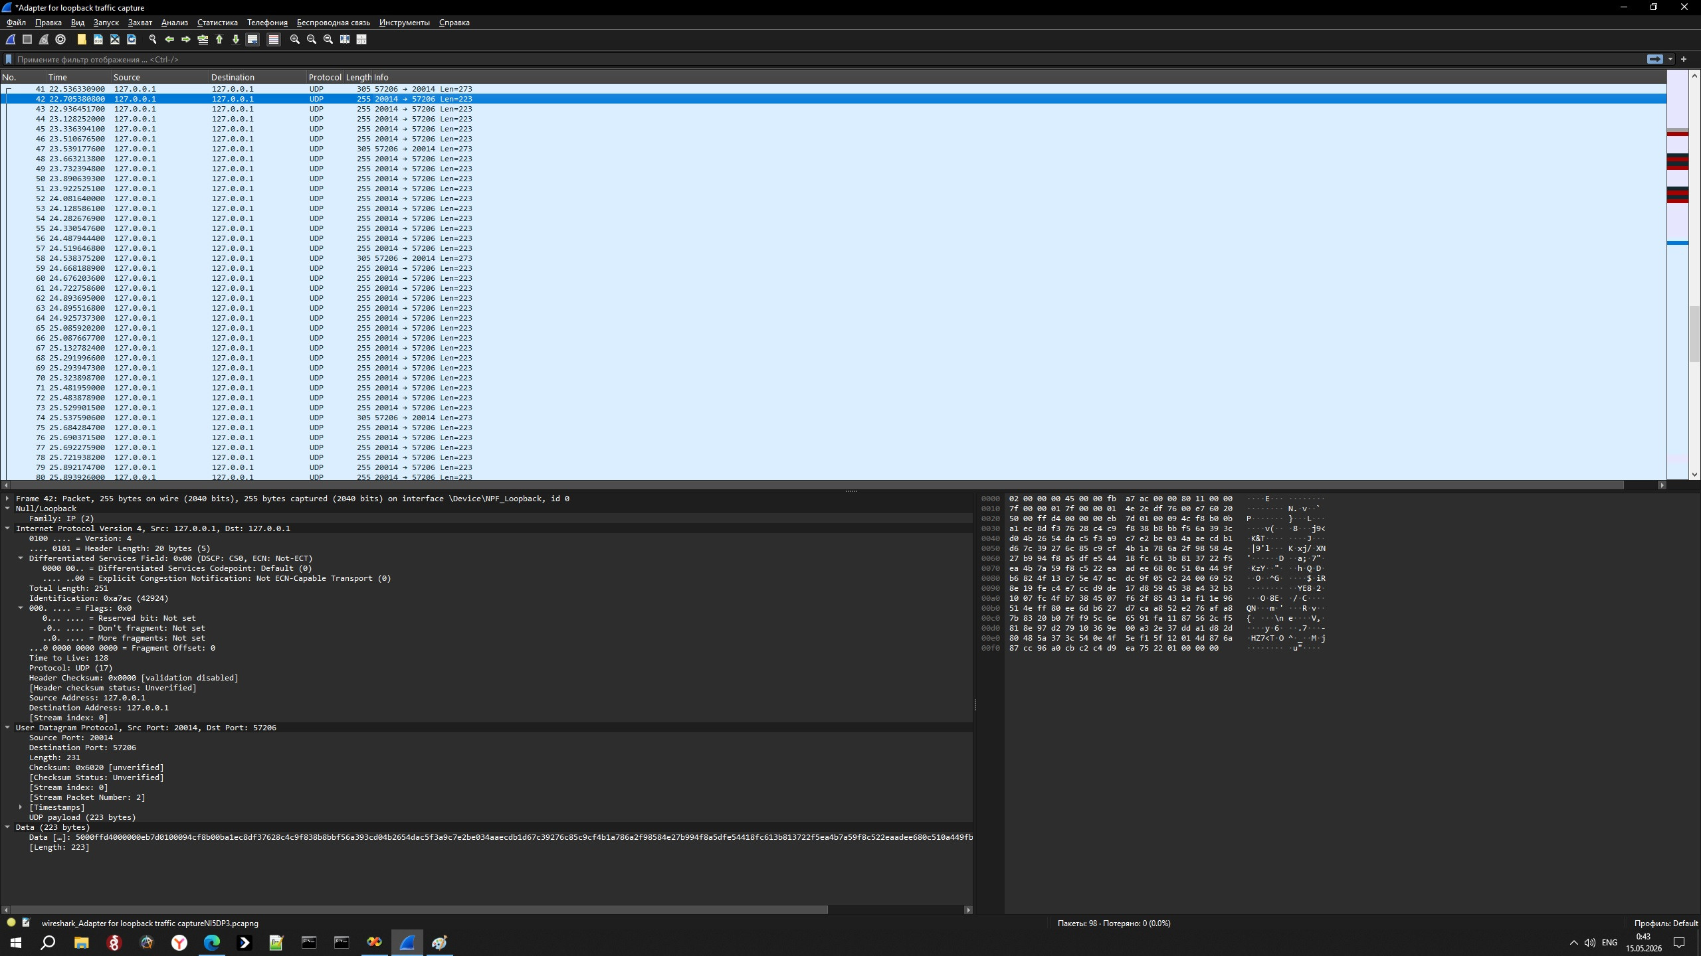Open the Статистика menu

(217, 23)
